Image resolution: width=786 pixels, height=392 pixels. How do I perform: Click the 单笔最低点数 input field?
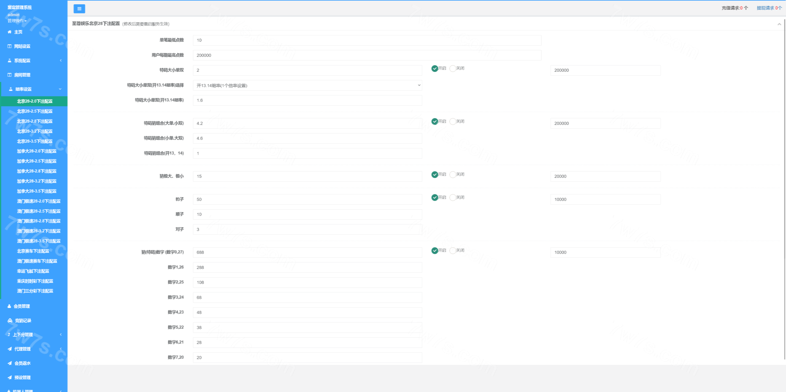click(367, 40)
